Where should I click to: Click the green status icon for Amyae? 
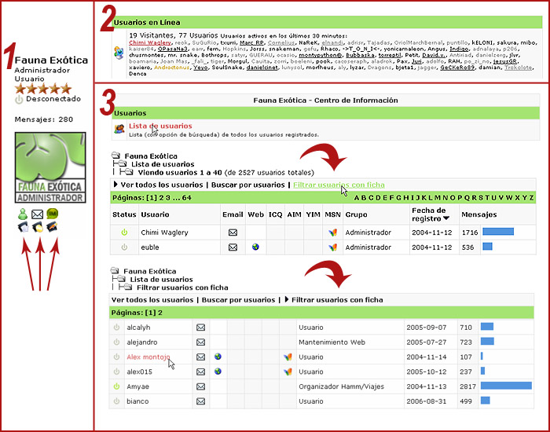click(x=117, y=386)
